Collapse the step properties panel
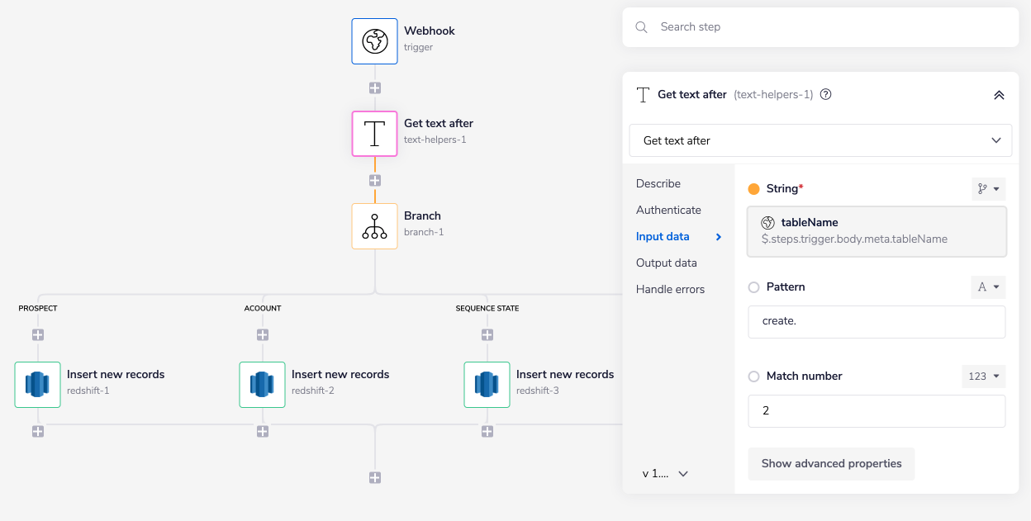Viewport: 1031px width, 521px height. 999,95
